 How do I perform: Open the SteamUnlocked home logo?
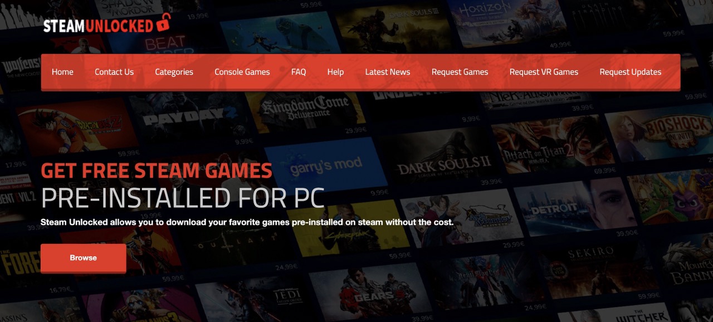100,25
